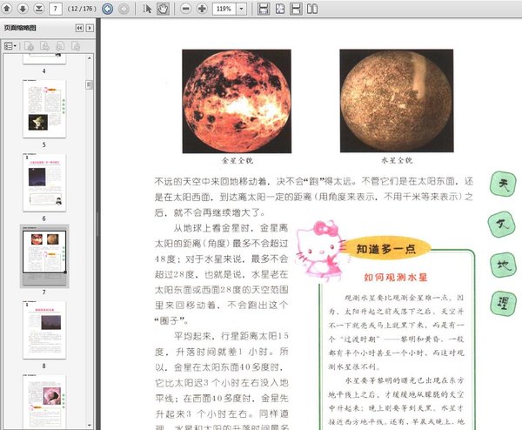The image size is (522, 430).
Task: Open page 8 thumbnail
Action: click(43, 329)
